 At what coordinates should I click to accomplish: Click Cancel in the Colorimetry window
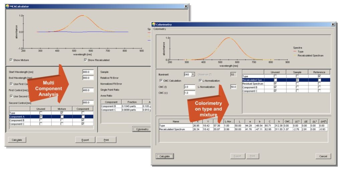click(323, 156)
